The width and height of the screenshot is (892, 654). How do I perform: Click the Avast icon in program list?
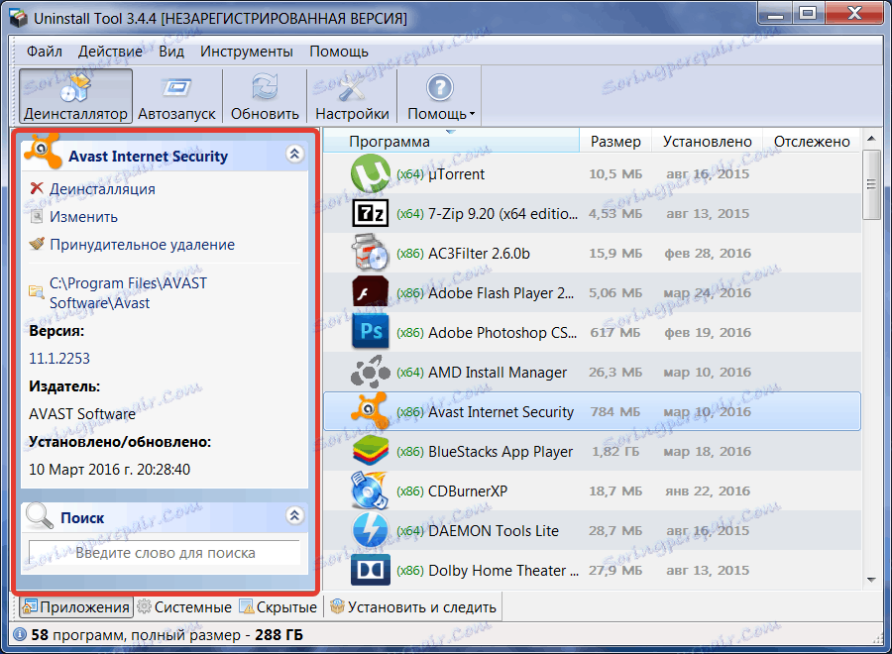(371, 410)
